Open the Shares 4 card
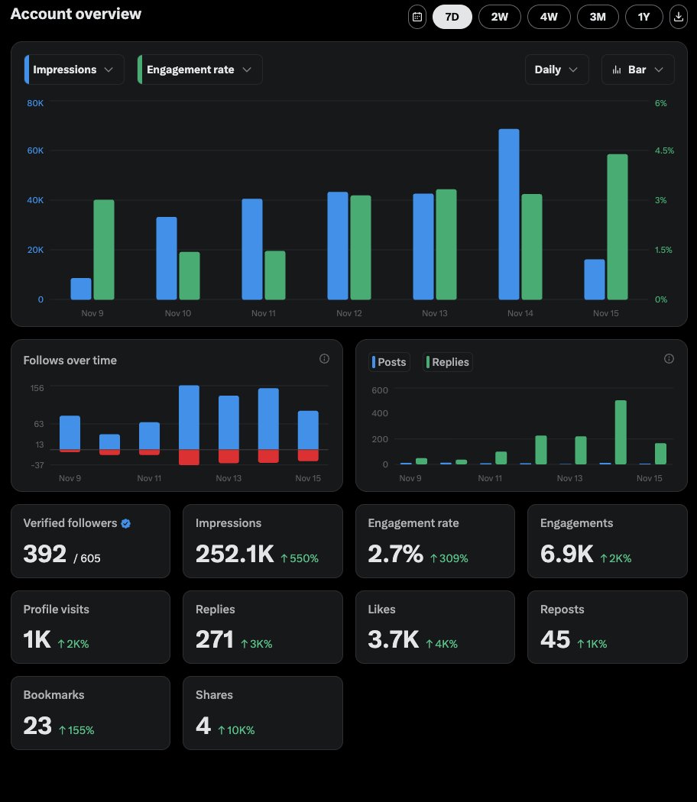The width and height of the screenshot is (697, 802). click(x=263, y=713)
